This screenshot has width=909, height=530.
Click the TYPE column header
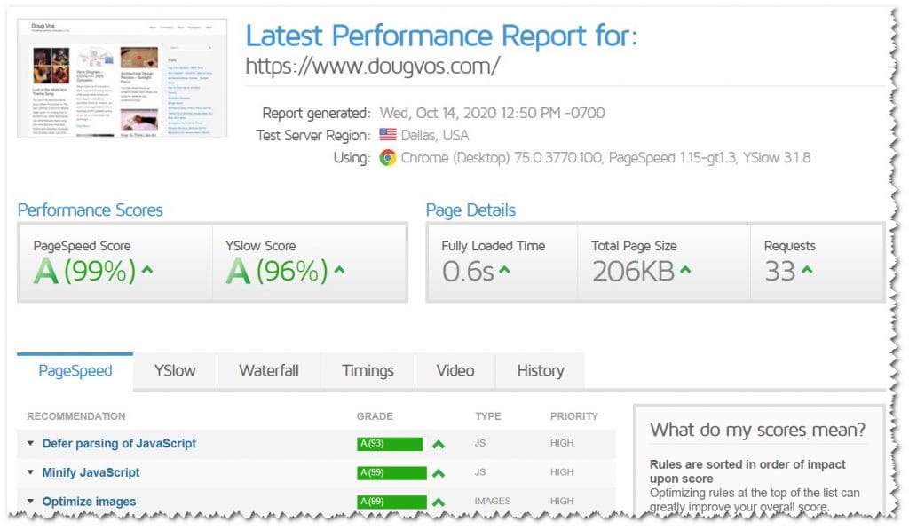pos(488,416)
